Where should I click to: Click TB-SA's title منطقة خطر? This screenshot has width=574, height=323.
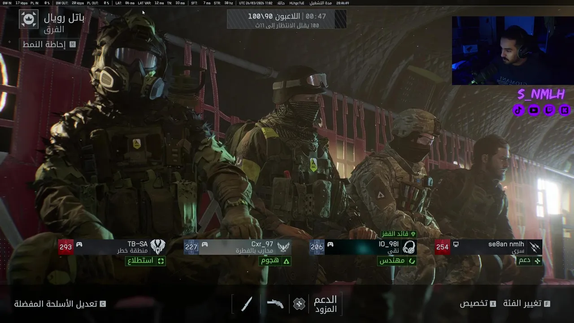(133, 251)
